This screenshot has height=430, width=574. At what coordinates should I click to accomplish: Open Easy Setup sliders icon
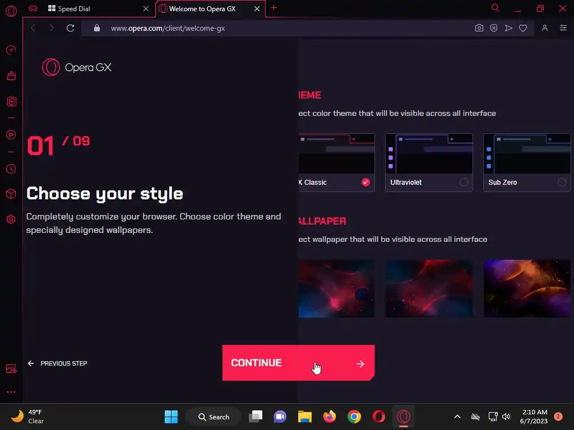[563, 28]
